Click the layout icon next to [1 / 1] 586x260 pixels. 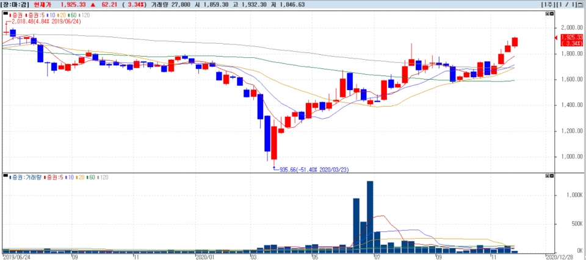581,4
